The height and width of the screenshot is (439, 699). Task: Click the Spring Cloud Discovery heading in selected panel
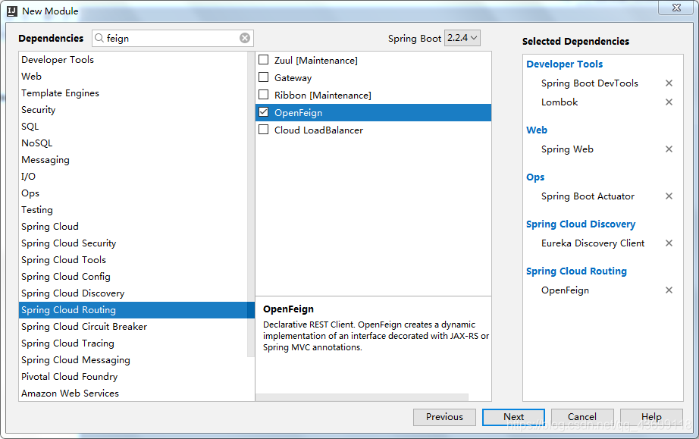(x=581, y=224)
